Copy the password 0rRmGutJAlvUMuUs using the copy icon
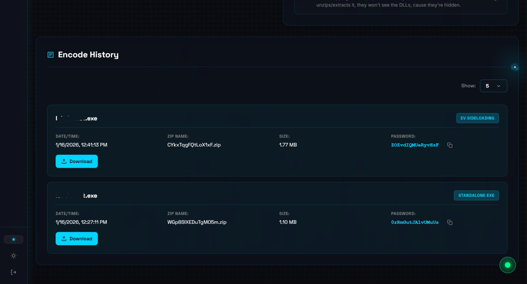 tap(450, 222)
